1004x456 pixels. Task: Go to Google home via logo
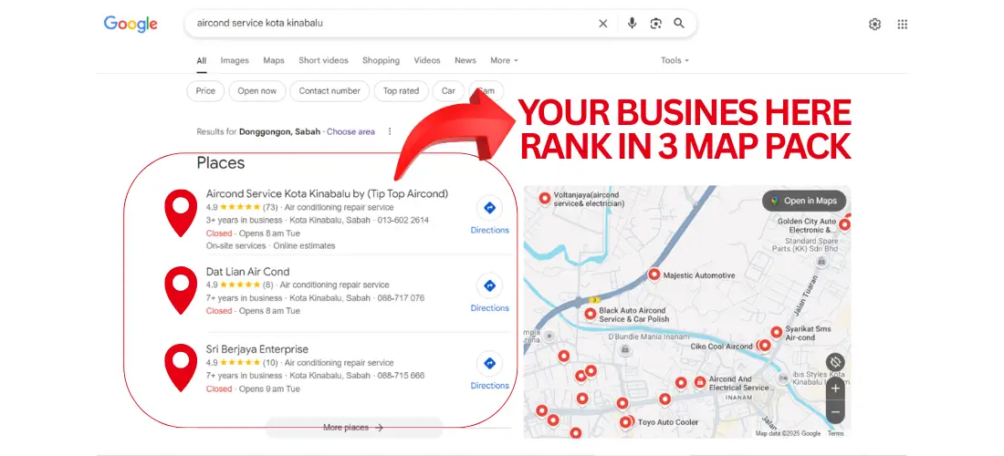(x=131, y=25)
